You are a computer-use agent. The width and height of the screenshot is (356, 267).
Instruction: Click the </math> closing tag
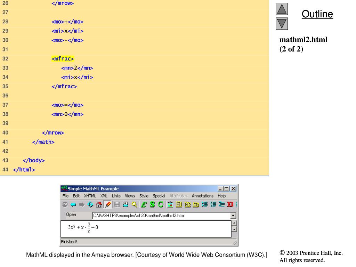pos(43,142)
